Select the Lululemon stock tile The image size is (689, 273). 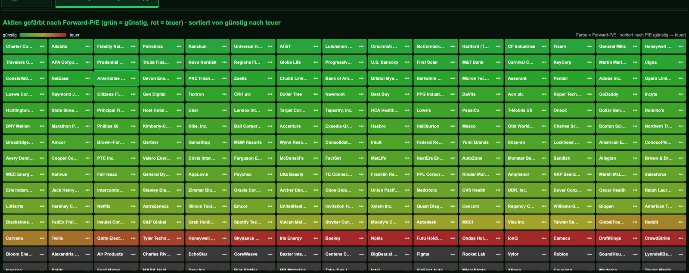344,47
